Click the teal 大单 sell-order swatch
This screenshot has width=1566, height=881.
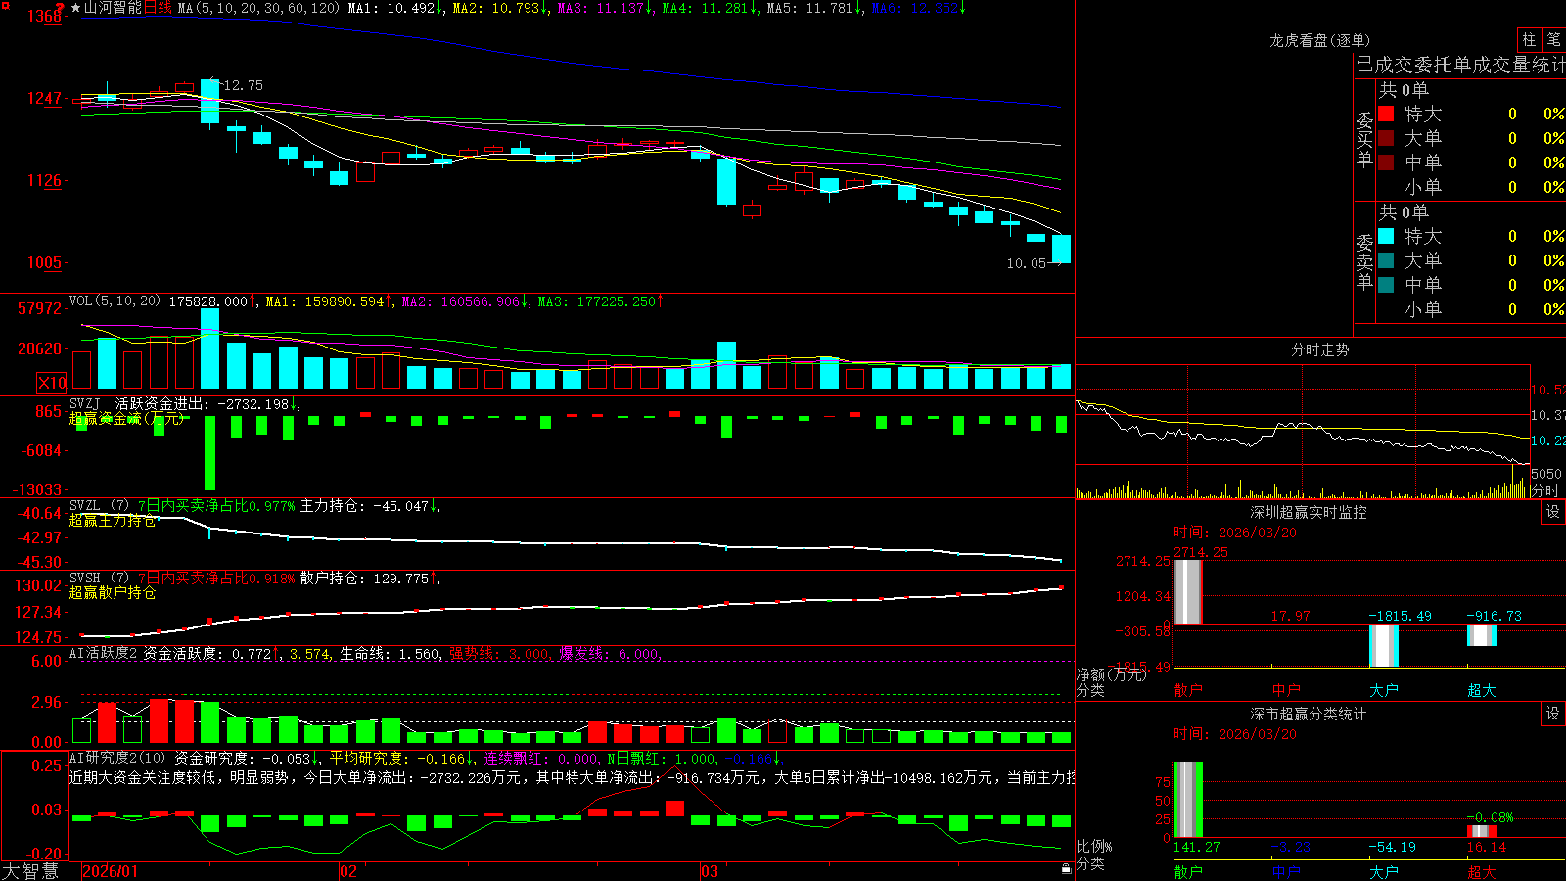(1386, 260)
